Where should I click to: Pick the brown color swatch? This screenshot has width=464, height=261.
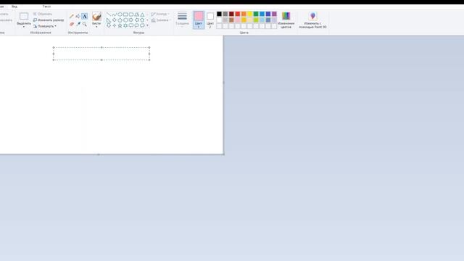(231, 20)
